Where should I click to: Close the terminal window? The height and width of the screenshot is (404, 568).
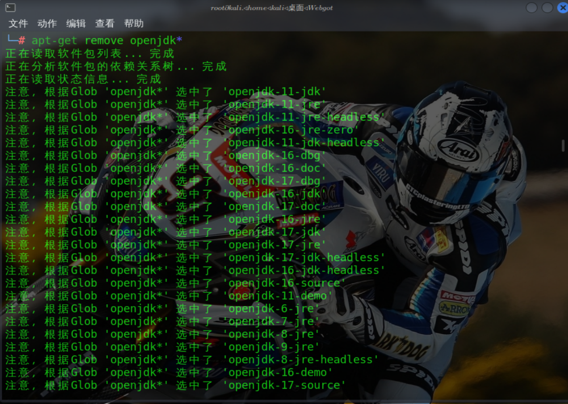click(x=563, y=7)
